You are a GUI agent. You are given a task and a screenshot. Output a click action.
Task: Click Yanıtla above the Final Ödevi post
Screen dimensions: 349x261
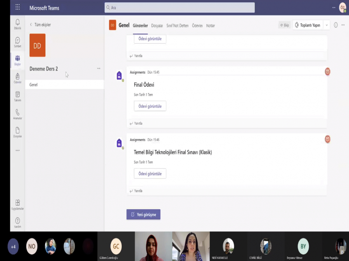coord(136,56)
